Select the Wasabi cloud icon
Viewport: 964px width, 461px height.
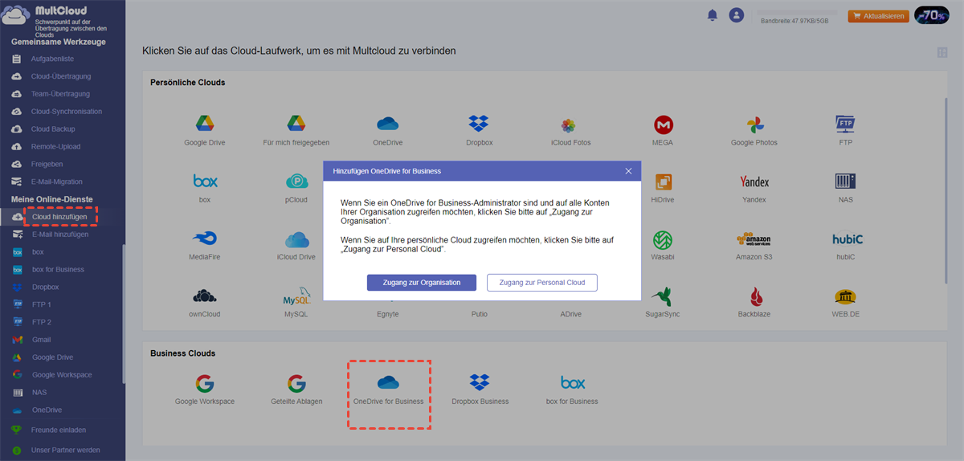[x=663, y=245]
